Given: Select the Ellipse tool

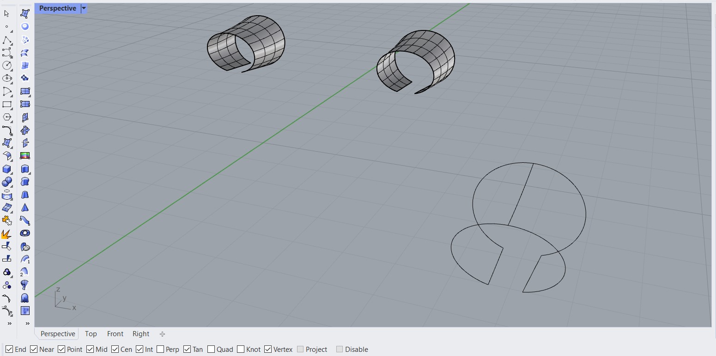Looking at the screenshot, I should coord(6,78).
